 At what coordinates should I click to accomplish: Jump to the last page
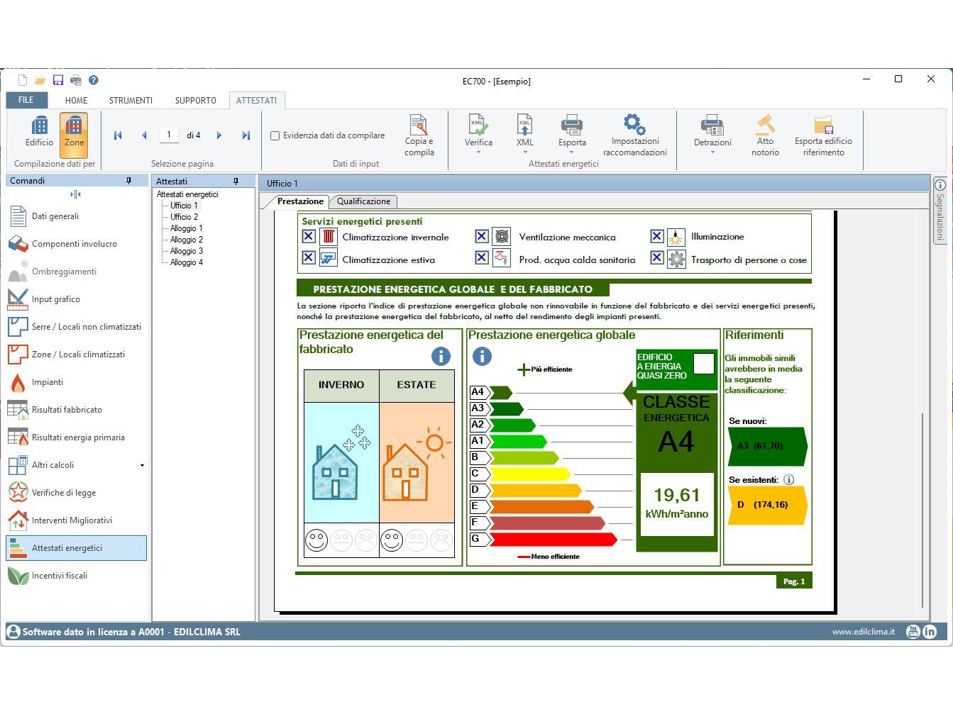click(x=246, y=135)
